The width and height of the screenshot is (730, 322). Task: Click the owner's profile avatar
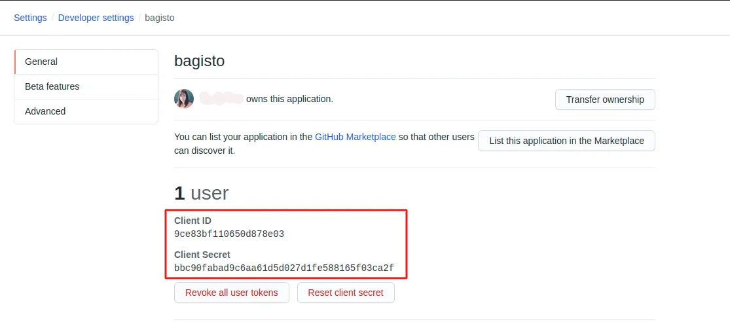[x=184, y=99]
